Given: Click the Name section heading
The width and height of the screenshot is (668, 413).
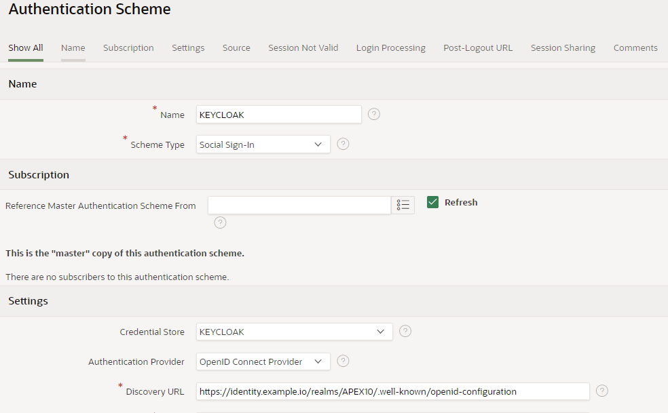Looking at the screenshot, I should tap(22, 83).
